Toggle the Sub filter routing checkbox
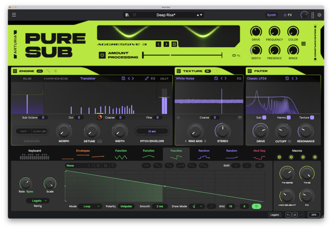Image resolution: width=332 pixels, height=229 pixels. tap(264, 117)
